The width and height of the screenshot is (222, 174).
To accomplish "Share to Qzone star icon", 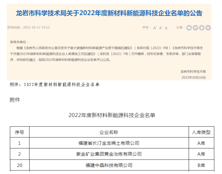I will point(208,28).
